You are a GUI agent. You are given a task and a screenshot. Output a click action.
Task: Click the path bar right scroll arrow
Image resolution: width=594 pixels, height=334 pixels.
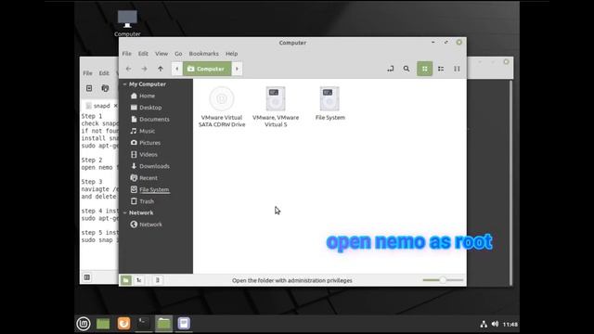point(237,69)
